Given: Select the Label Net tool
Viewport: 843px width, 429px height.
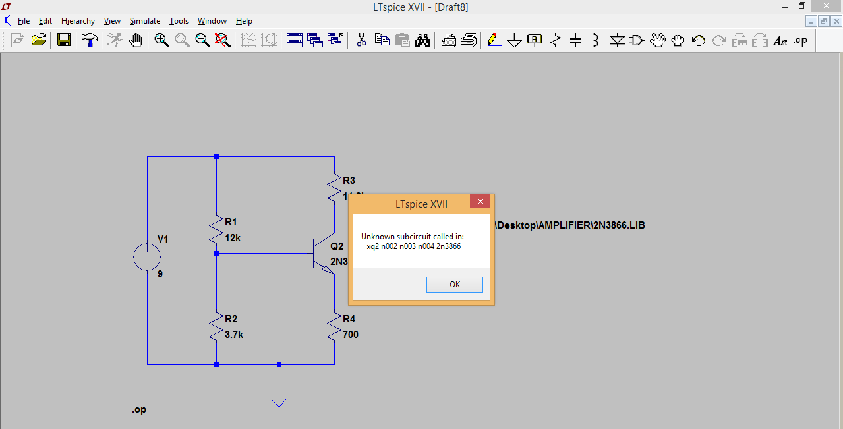Looking at the screenshot, I should click(535, 40).
